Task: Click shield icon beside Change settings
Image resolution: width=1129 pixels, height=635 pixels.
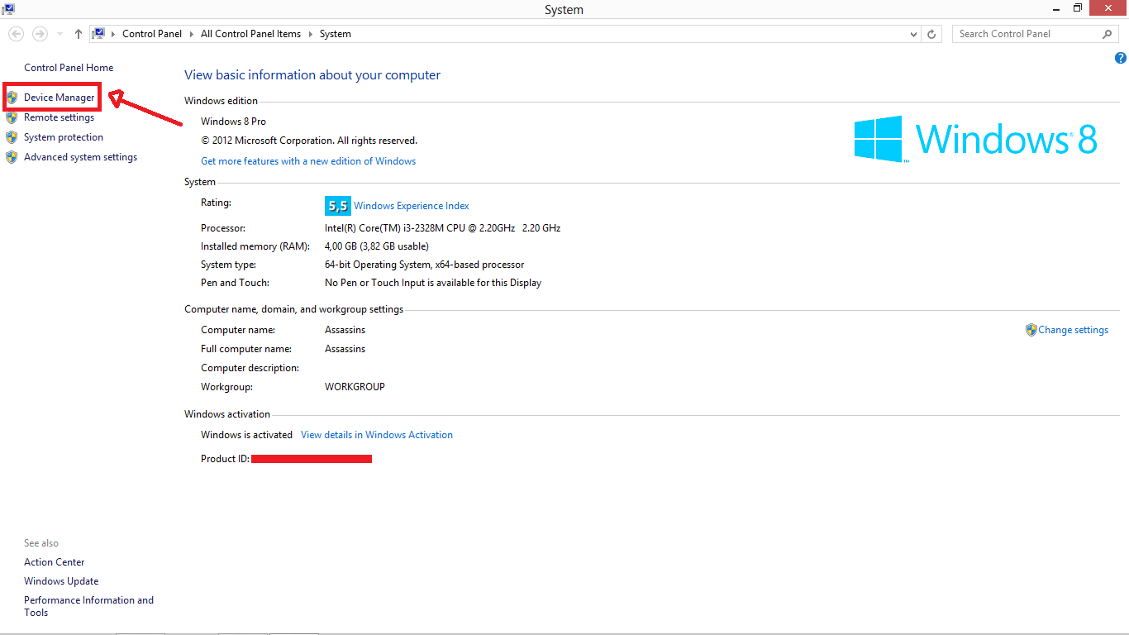Action: point(1031,330)
